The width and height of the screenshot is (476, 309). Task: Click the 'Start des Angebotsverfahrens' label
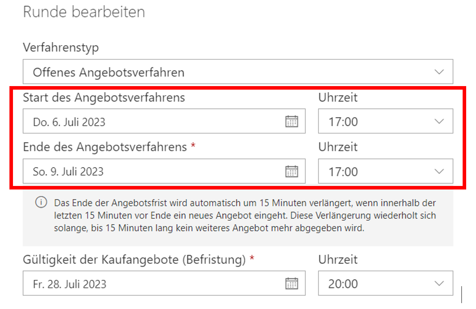point(104,97)
